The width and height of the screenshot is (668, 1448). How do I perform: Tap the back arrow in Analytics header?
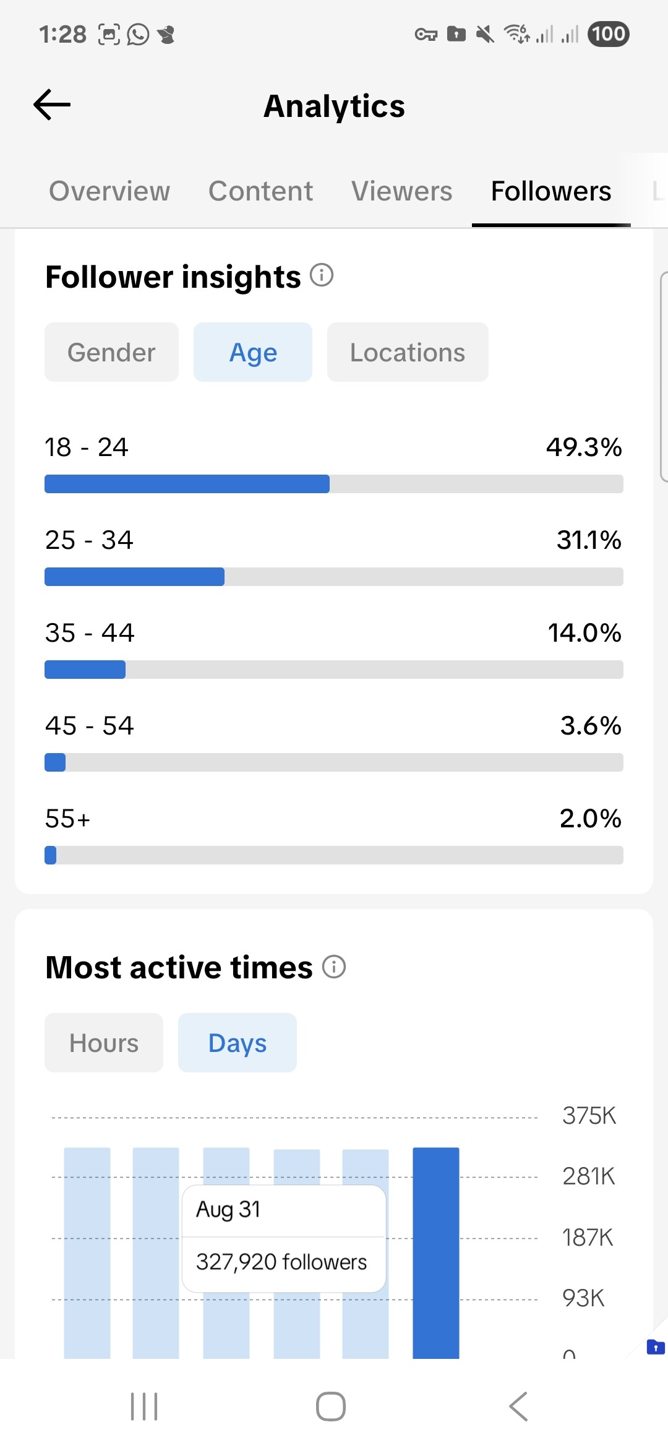click(x=53, y=105)
